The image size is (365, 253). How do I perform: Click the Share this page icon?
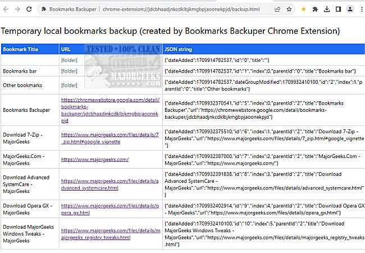point(277,10)
